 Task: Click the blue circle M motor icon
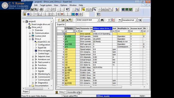coord(77,14)
